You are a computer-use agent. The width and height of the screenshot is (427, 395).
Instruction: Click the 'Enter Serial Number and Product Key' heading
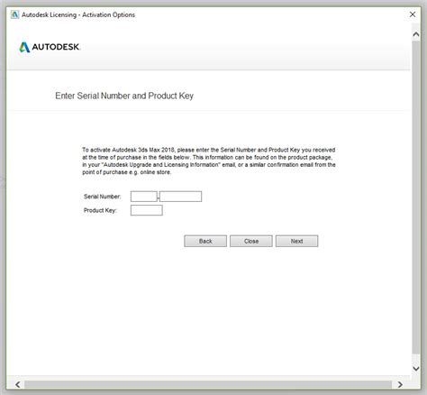pos(124,96)
